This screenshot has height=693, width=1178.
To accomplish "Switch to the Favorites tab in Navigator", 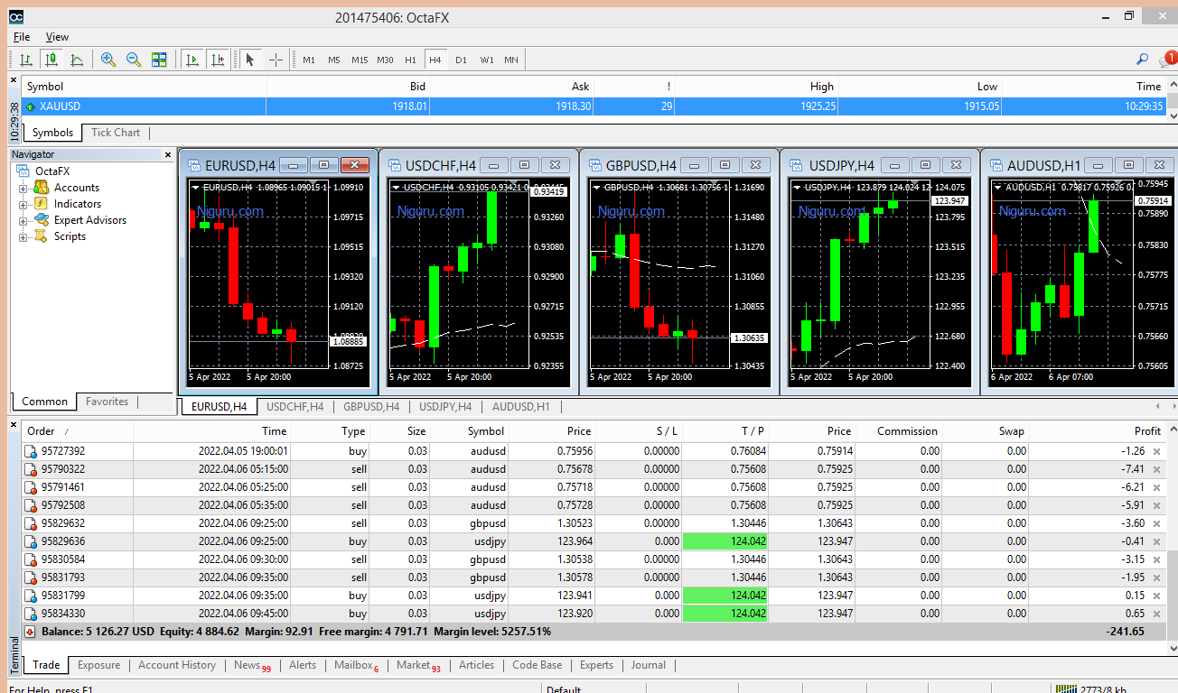I will 107,402.
